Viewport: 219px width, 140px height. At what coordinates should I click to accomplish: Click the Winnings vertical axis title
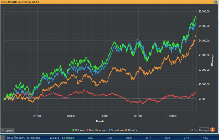click(x=212, y=60)
